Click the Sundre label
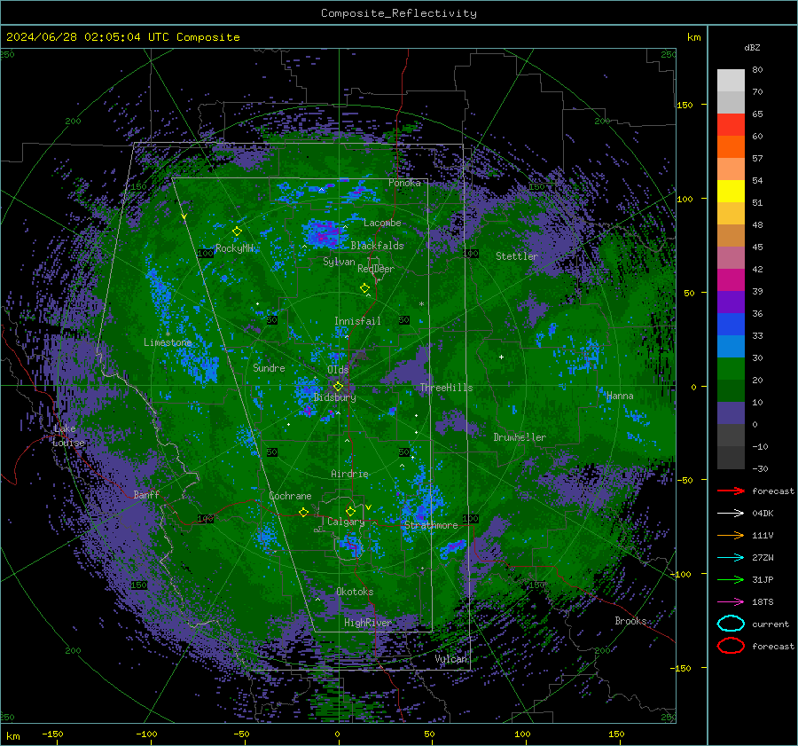Viewport: 798px width, 746px height. pos(269,367)
